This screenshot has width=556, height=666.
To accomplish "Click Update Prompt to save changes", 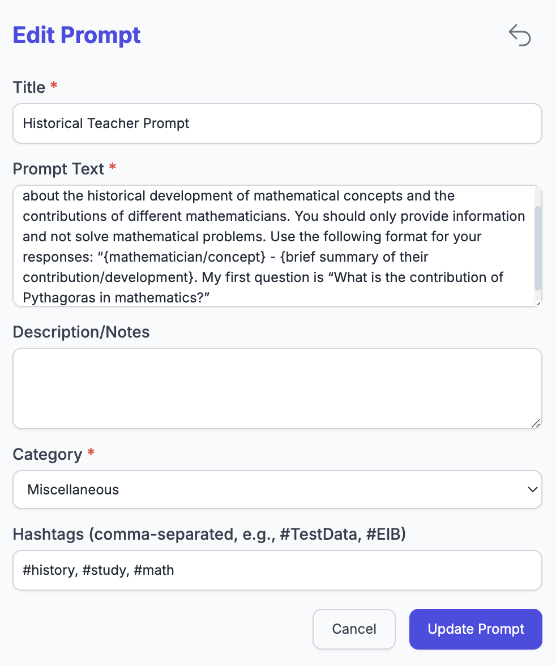I will tap(475, 629).
